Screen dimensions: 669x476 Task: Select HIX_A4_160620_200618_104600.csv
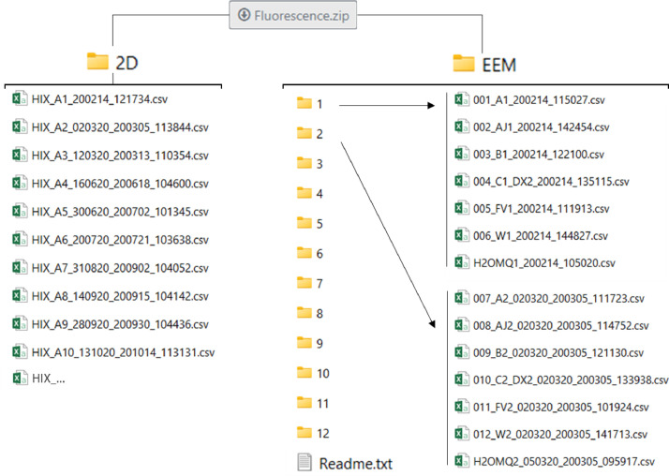pos(110,184)
